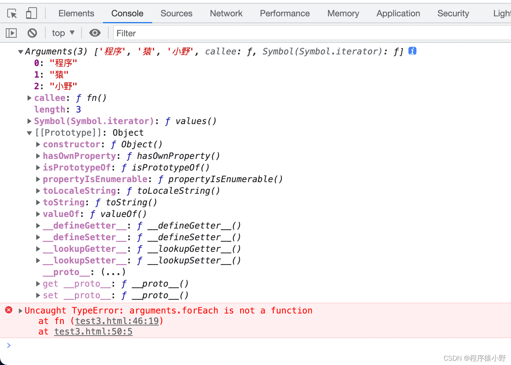The height and width of the screenshot is (365, 511).
Task: Open the top context dropdown
Action: (x=63, y=33)
